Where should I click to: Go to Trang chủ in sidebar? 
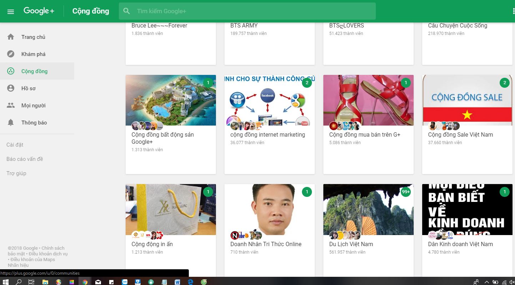click(37, 37)
